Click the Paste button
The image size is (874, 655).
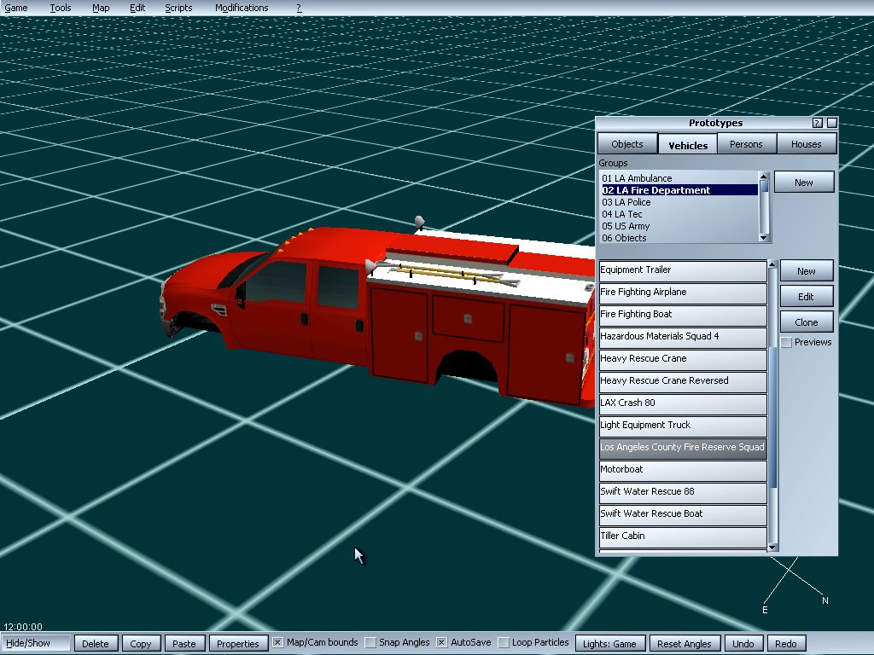(x=184, y=643)
